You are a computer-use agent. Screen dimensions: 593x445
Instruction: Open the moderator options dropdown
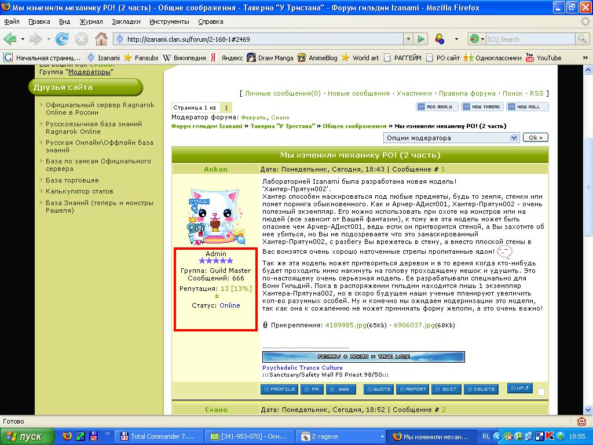tap(451, 138)
